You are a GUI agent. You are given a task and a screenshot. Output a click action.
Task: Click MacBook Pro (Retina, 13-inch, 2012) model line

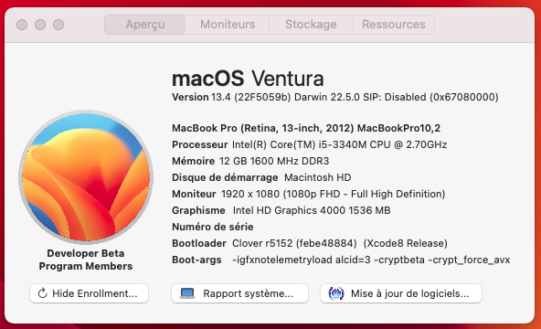click(306, 128)
